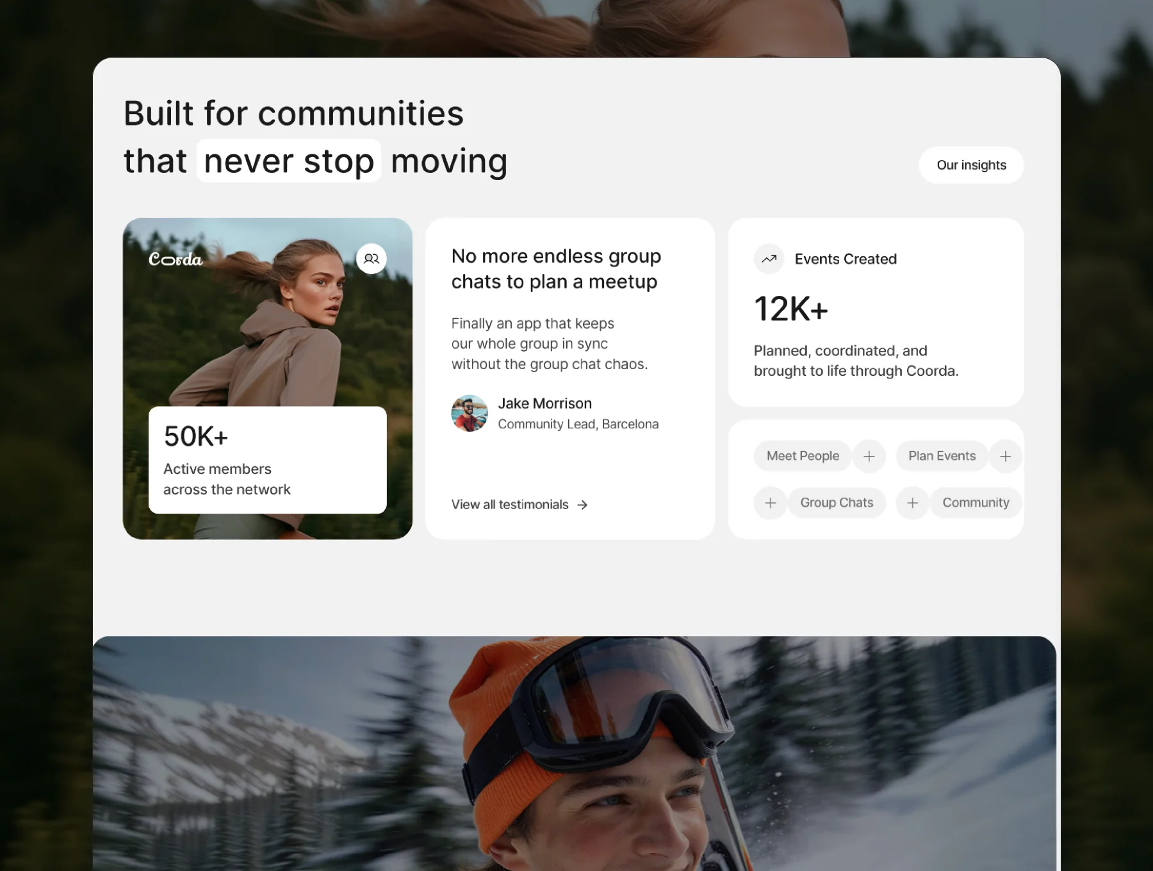This screenshot has width=1153, height=871.
Task: Select the Meet People tag
Action: click(x=803, y=456)
